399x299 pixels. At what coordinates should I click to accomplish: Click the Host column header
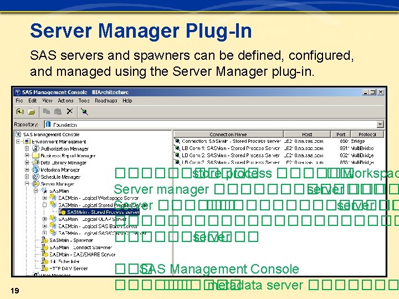[307, 134]
